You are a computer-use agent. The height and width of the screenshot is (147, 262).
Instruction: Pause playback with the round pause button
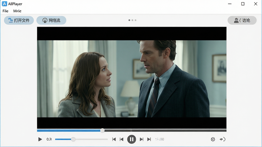click(132, 139)
